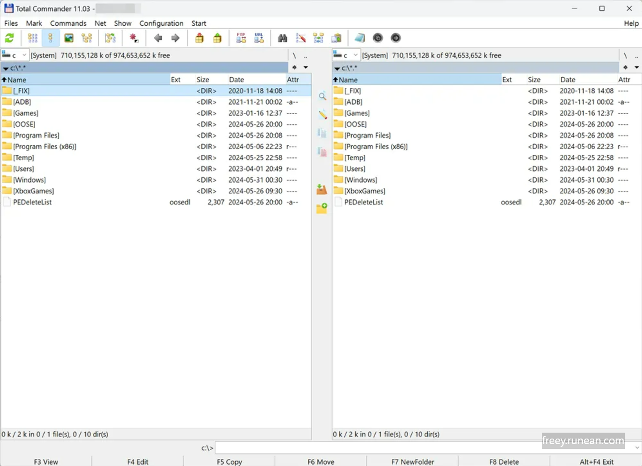
Task: Click the dark circular icon after Notepad
Action: click(x=378, y=38)
